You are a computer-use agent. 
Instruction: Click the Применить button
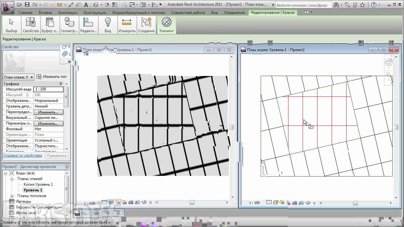(x=57, y=156)
